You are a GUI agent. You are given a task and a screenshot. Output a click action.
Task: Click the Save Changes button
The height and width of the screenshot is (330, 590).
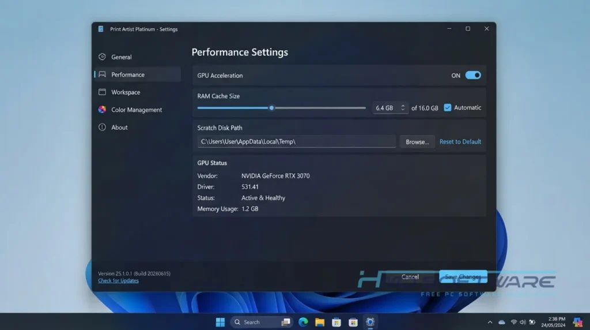click(x=463, y=277)
